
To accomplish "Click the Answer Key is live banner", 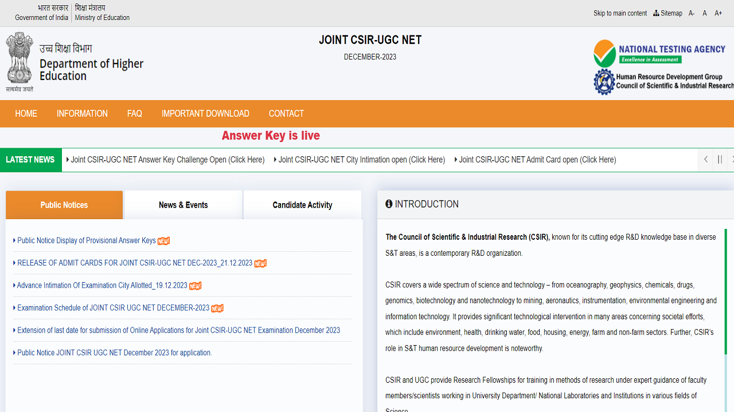I will coord(271,136).
